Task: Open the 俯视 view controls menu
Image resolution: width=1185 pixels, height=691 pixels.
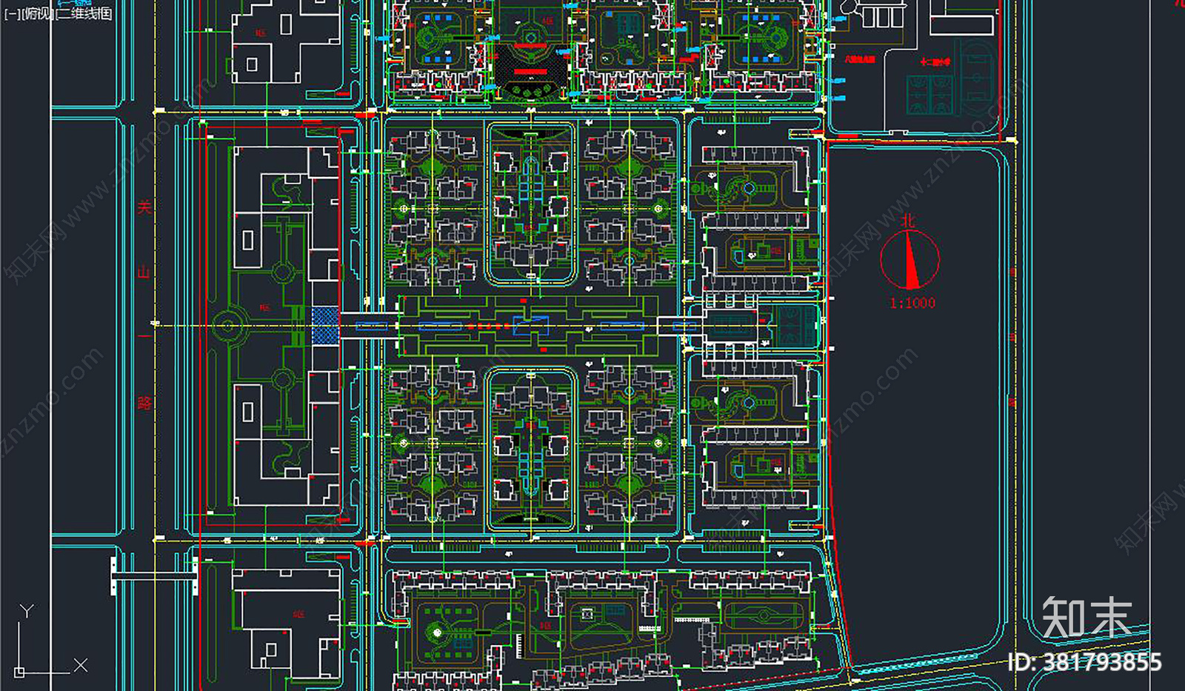Action: click(37, 13)
